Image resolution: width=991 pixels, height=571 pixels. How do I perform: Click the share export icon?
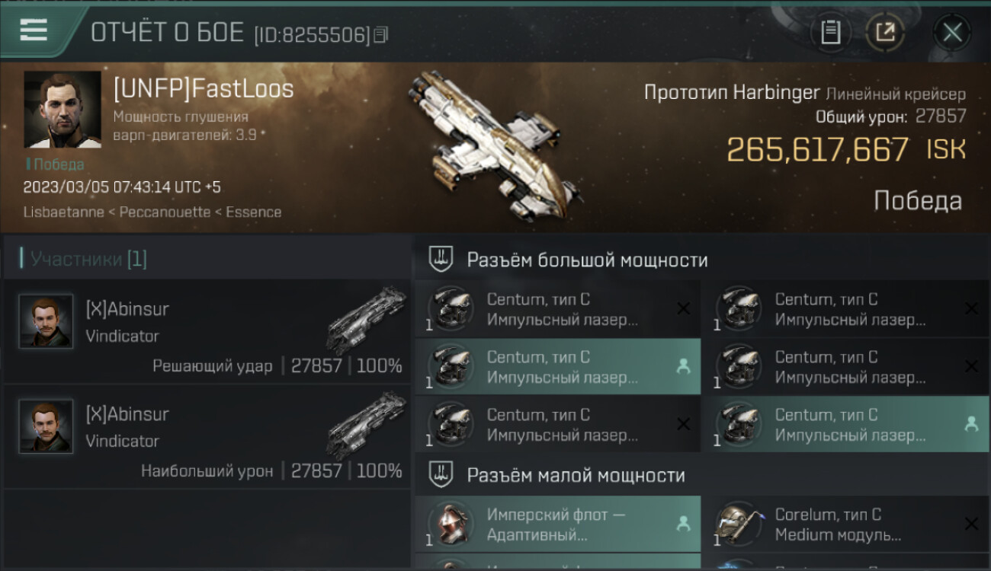(x=885, y=32)
